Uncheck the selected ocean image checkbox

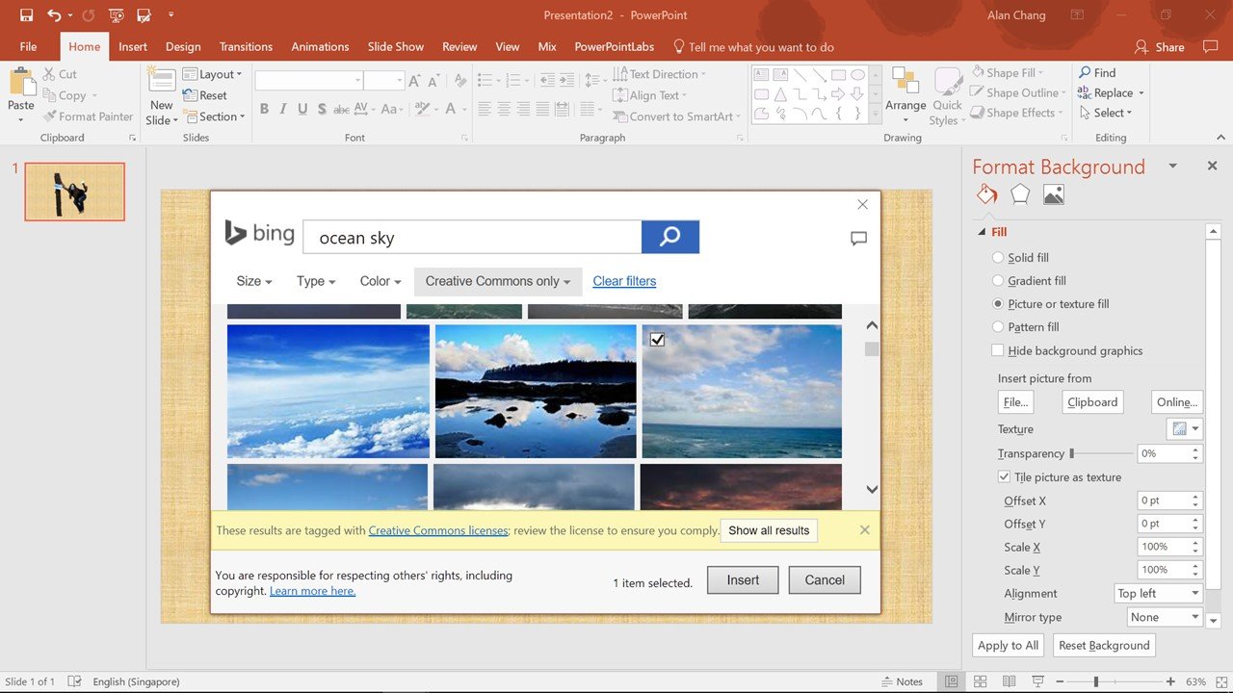657,340
